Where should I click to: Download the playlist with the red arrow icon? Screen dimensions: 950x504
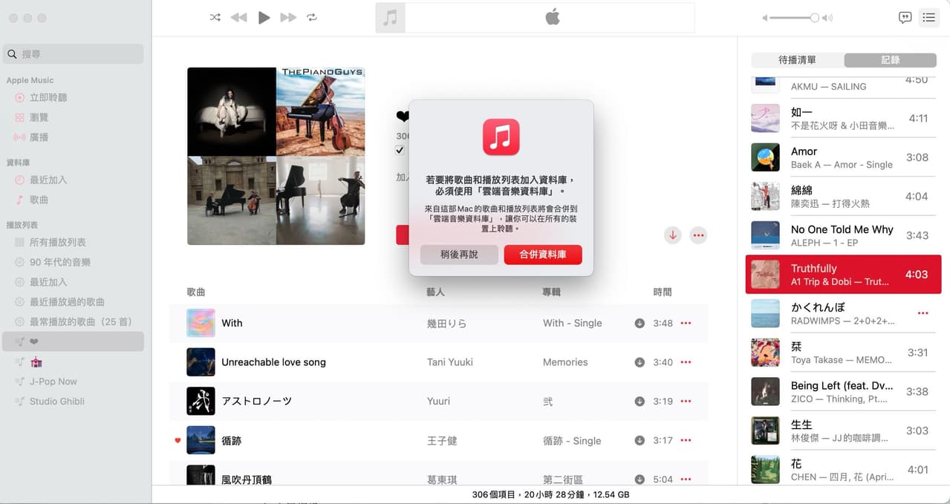pos(673,235)
